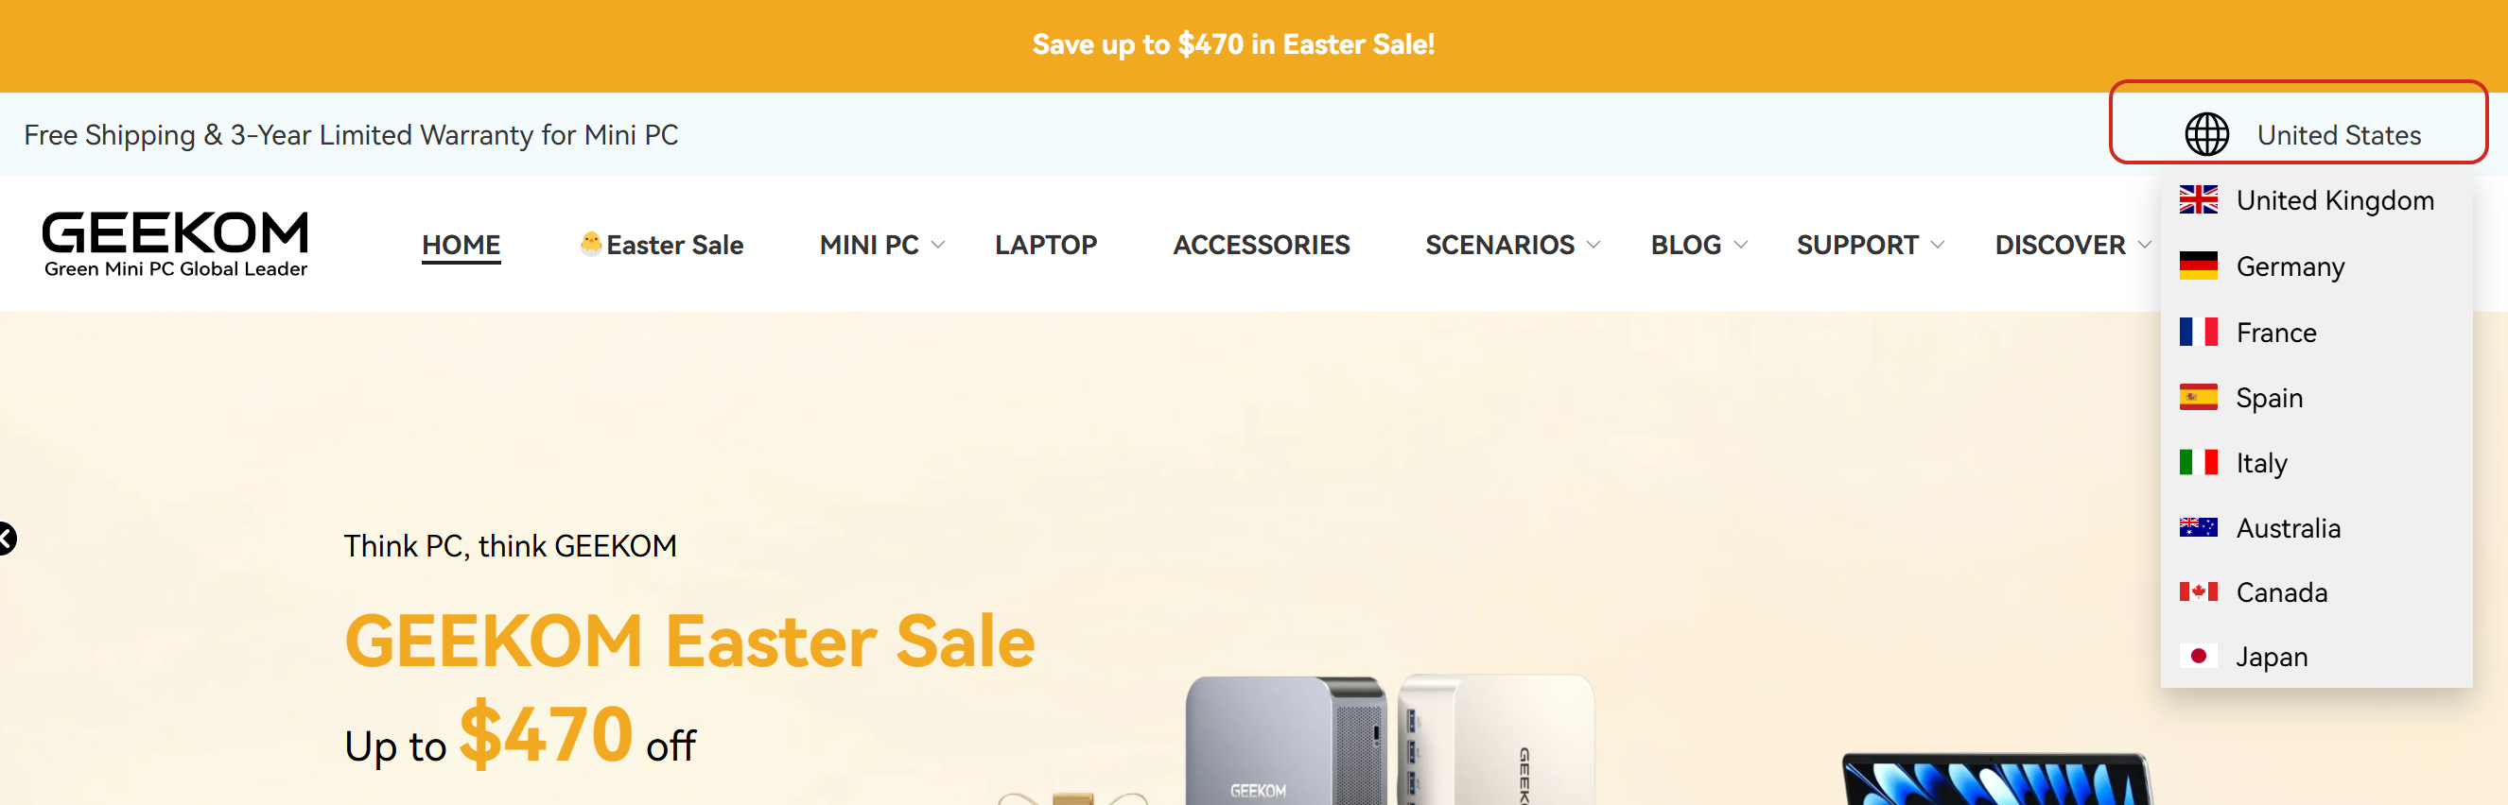
Task: Click the France flag icon
Action: (2198, 333)
